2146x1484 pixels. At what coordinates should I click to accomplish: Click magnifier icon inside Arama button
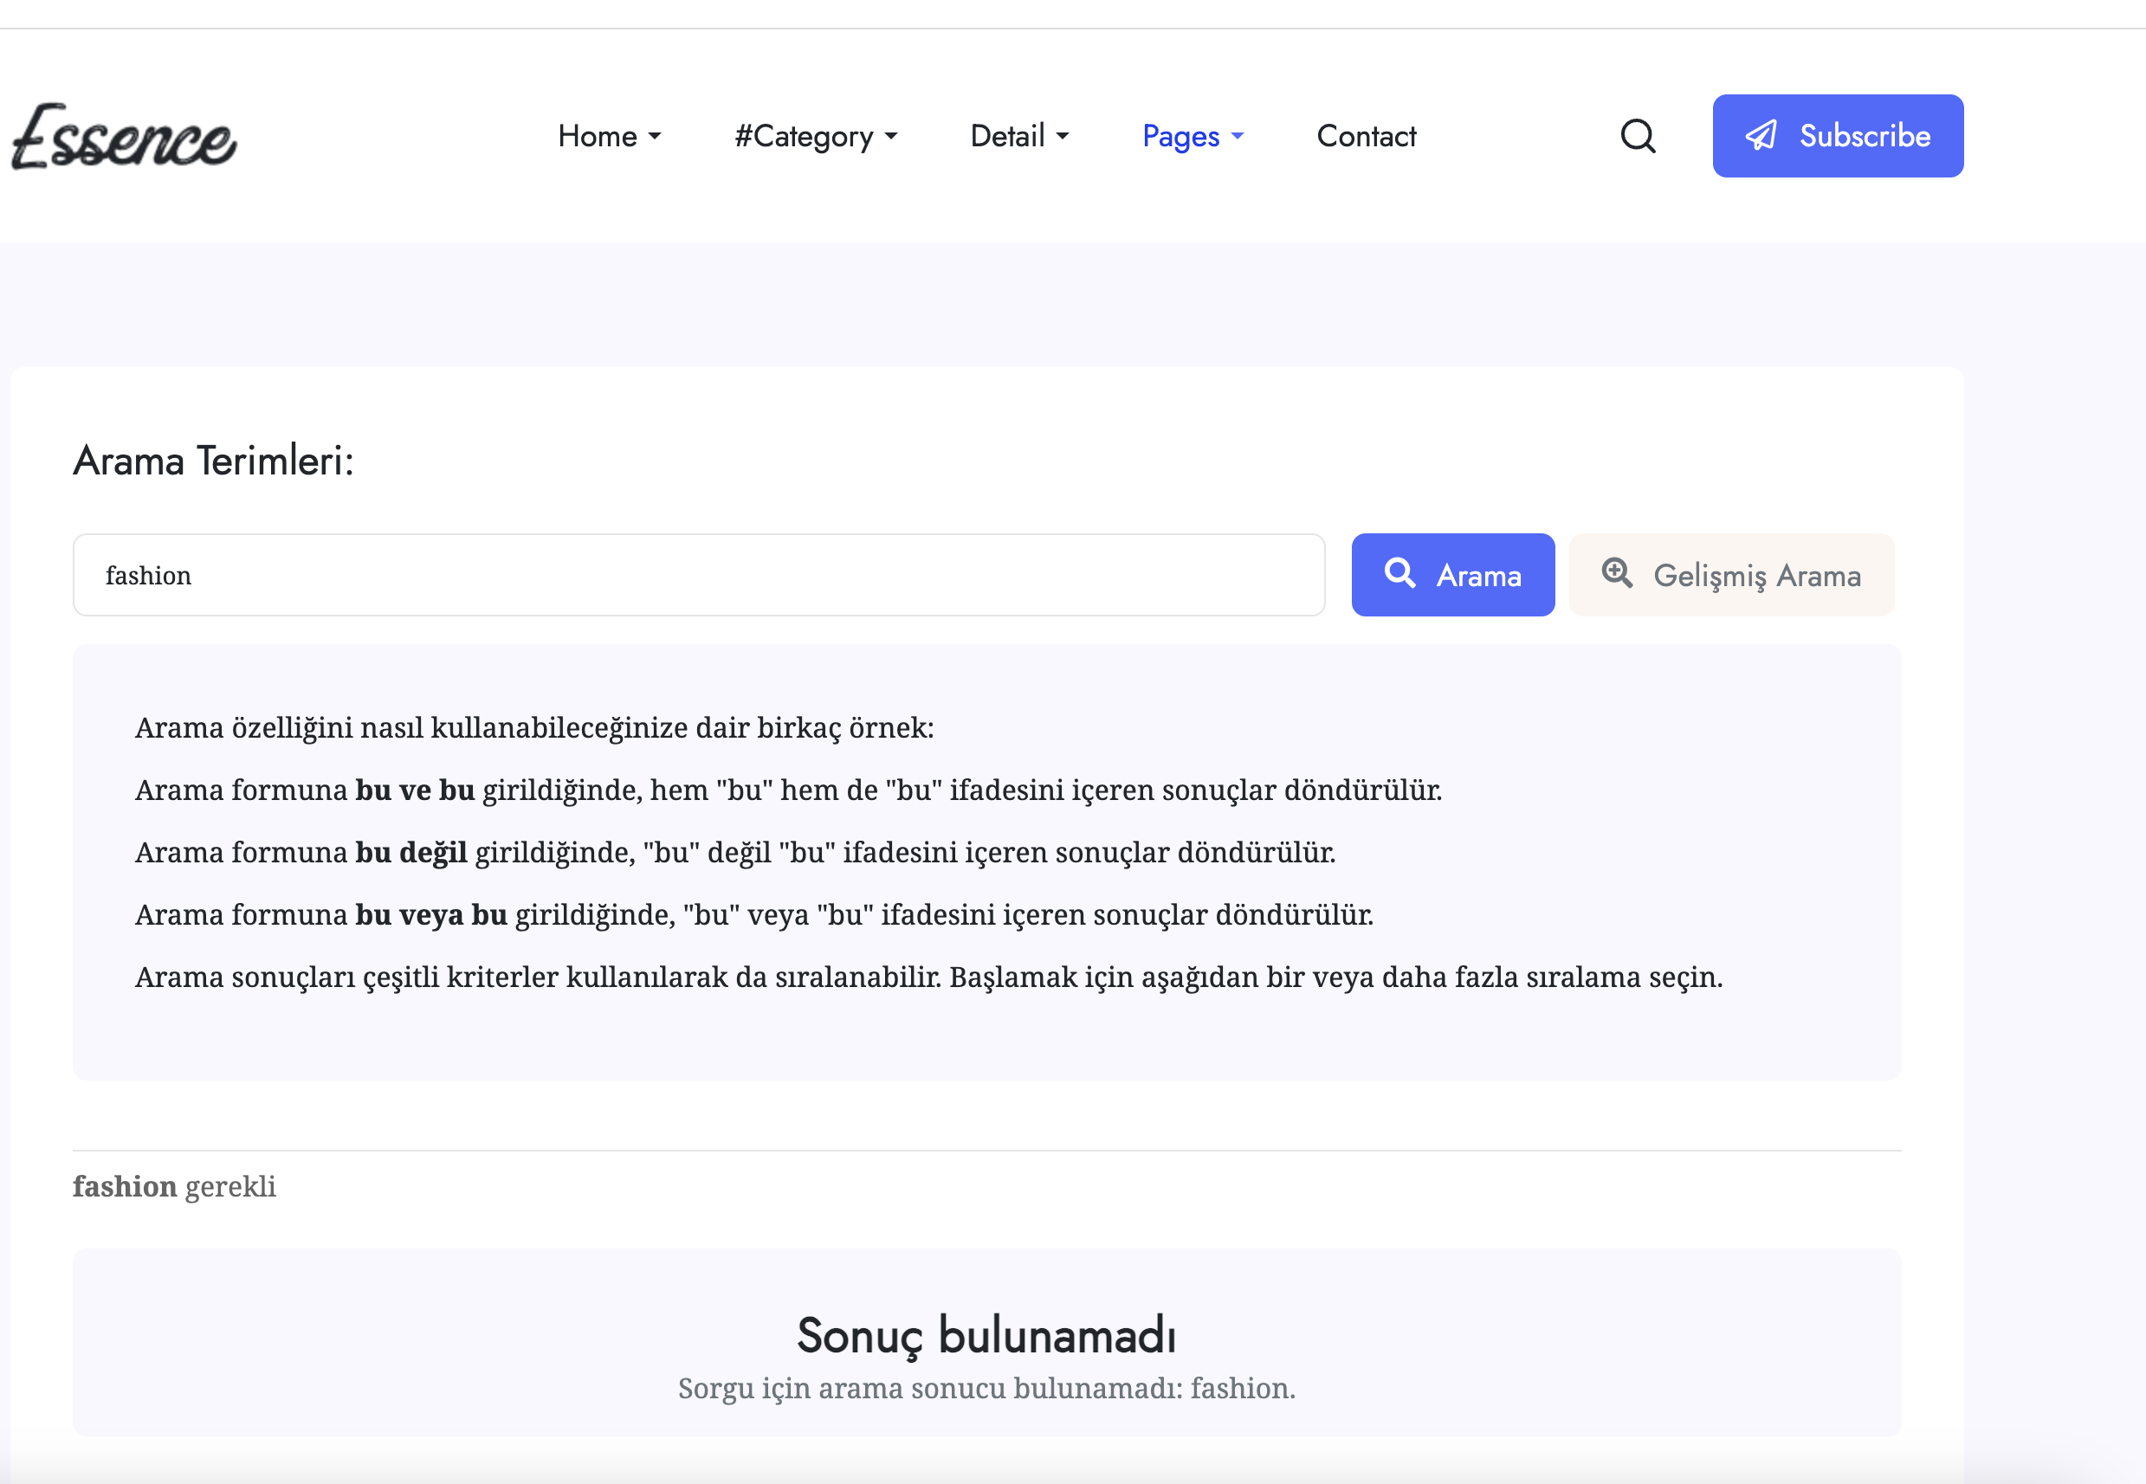pyautogui.click(x=1399, y=573)
